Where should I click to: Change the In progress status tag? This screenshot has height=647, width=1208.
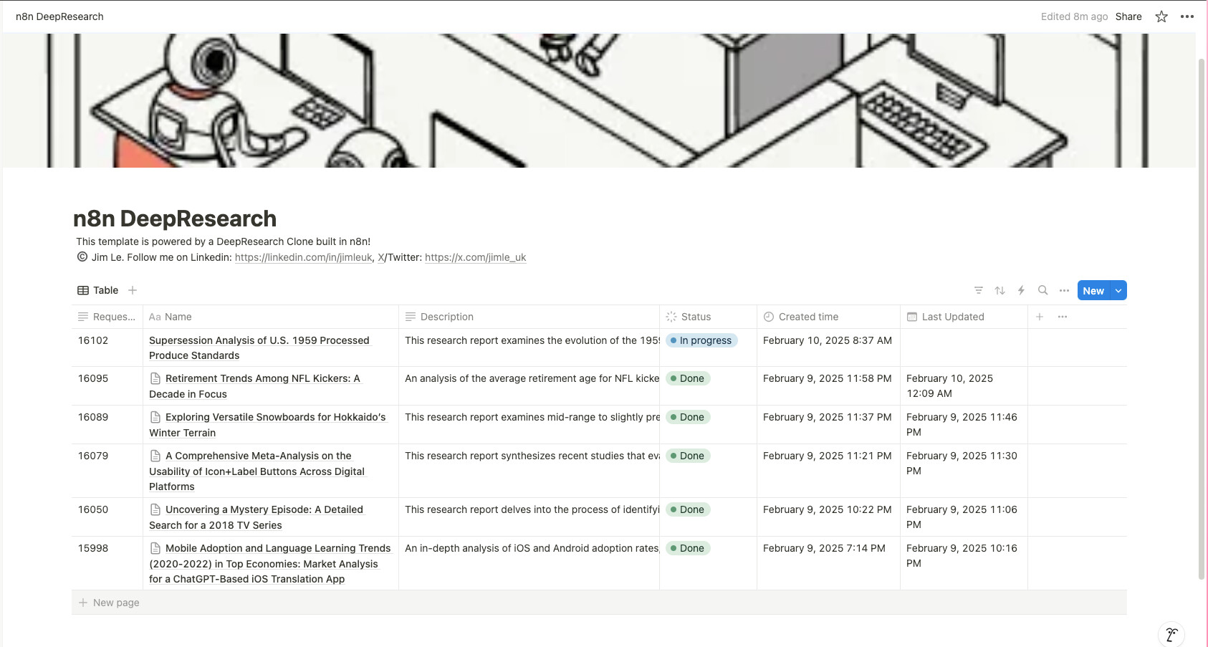pos(701,340)
